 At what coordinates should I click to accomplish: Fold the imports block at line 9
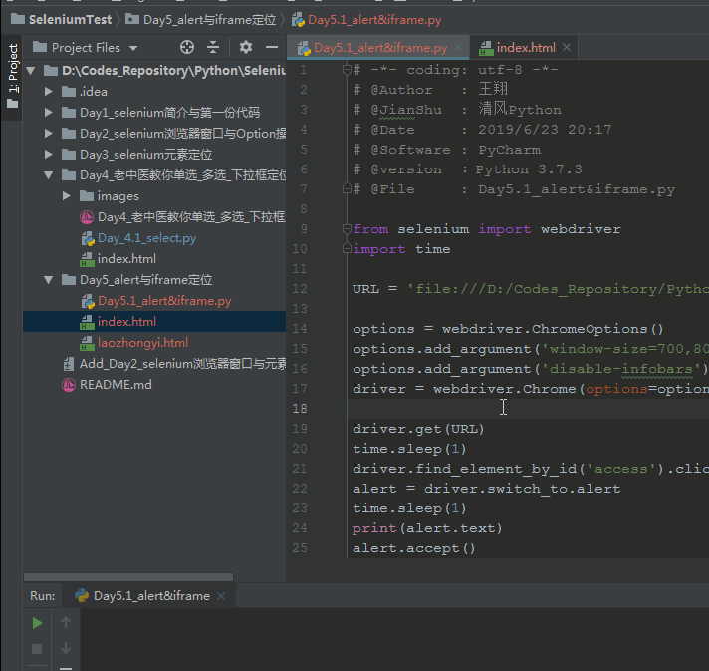(x=347, y=229)
